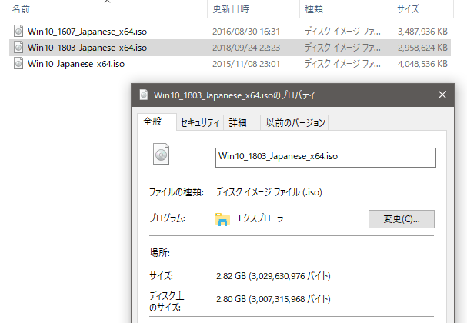Click the 変更(C)... button
The height and width of the screenshot is (323, 467).
coord(401,219)
